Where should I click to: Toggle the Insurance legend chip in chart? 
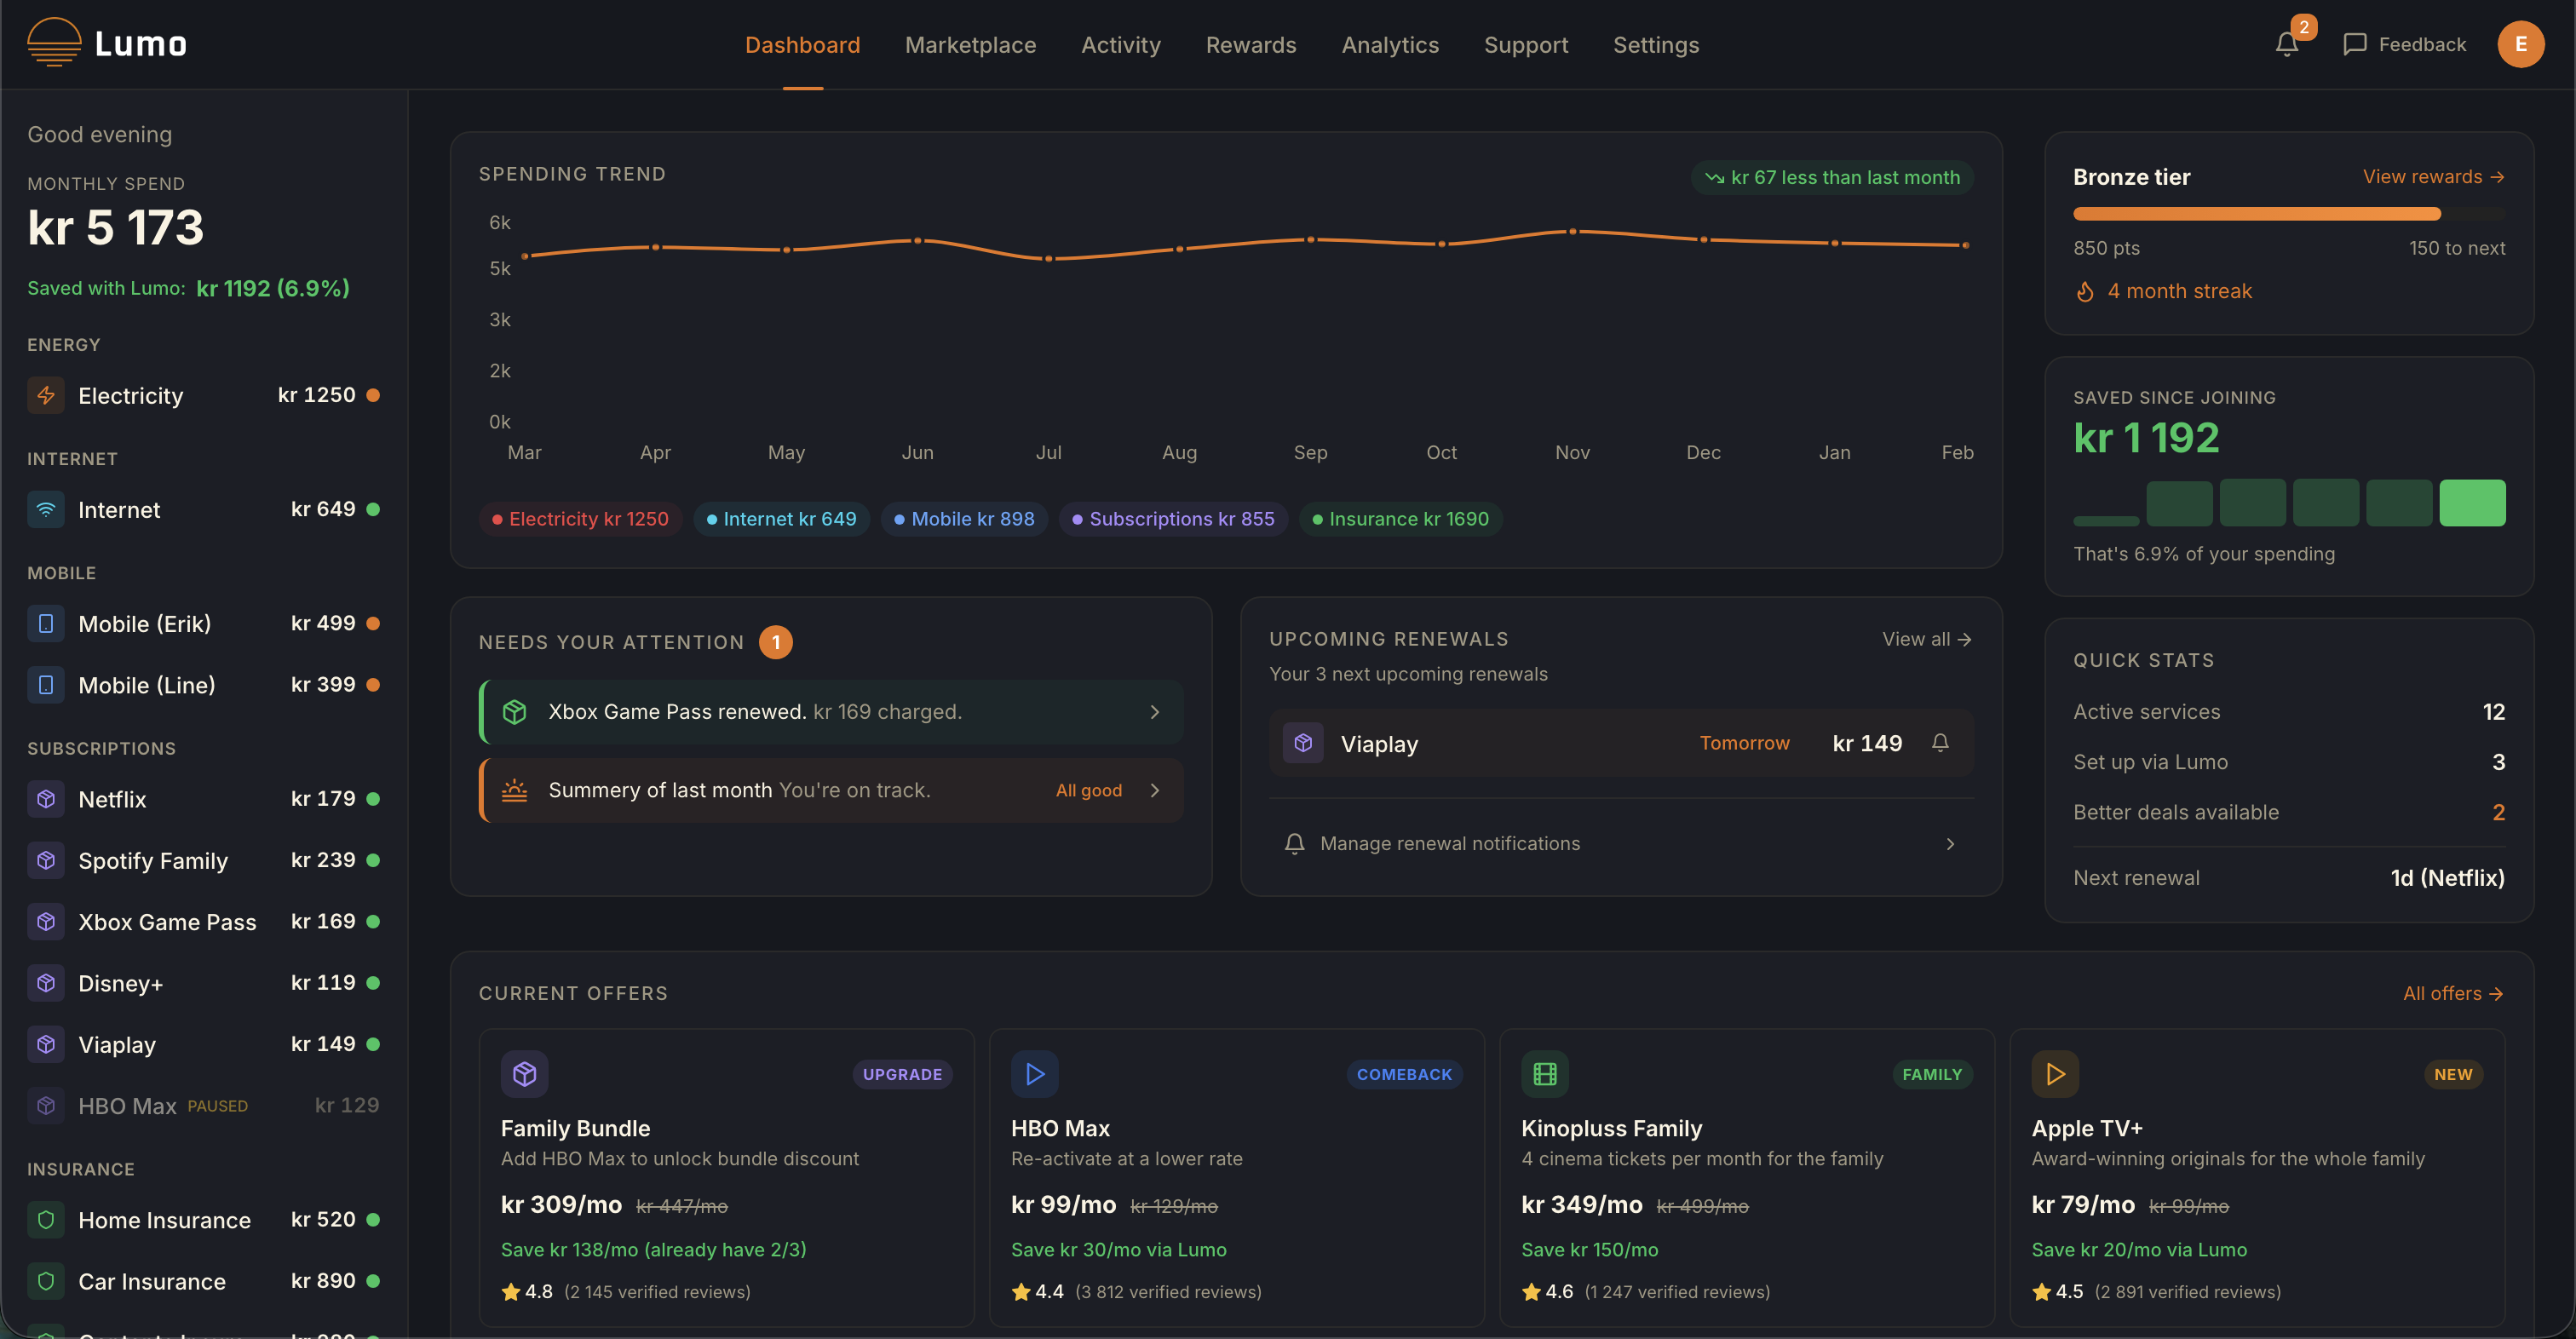coord(1400,519)
